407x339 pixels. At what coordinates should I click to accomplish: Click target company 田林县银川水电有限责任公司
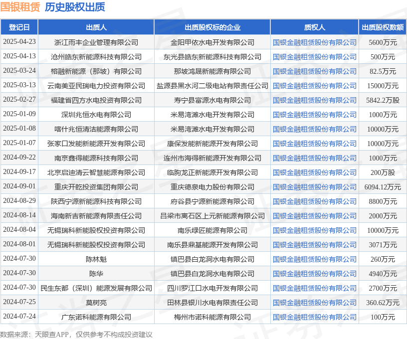pos(212,303)
